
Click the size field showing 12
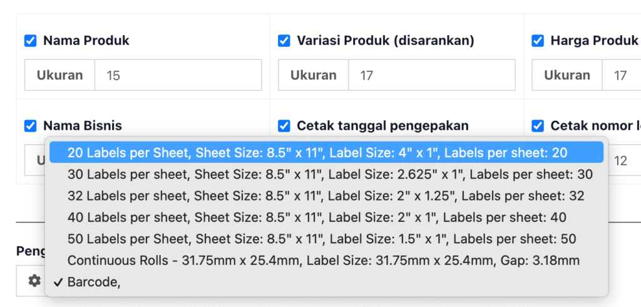[x=623, y=161]
